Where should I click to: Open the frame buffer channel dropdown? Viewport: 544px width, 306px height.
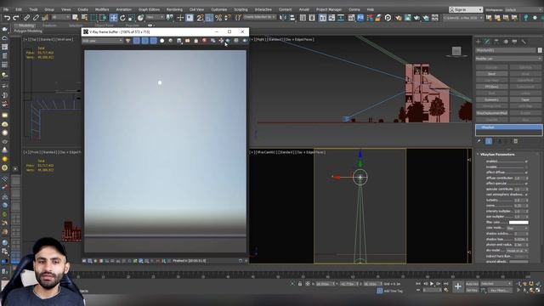(102, 41)
